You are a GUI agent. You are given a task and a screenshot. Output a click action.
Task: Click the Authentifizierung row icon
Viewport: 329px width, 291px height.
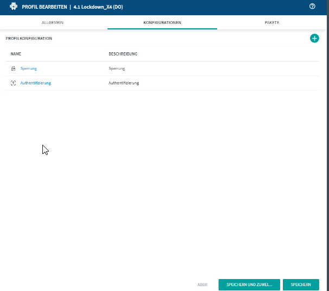tap(14, 83)
